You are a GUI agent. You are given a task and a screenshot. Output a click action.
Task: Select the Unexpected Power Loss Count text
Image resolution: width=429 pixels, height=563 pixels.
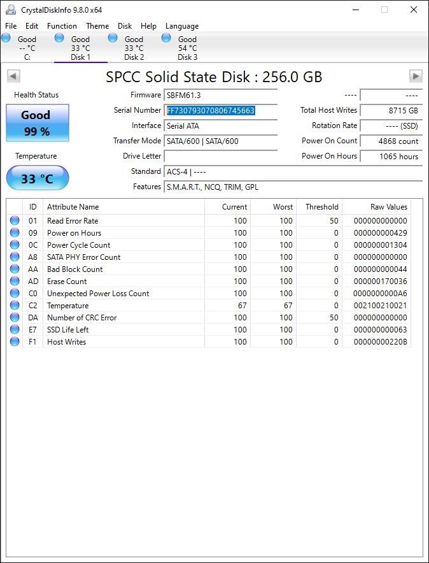pyautogui.click(x=98, y=294)
